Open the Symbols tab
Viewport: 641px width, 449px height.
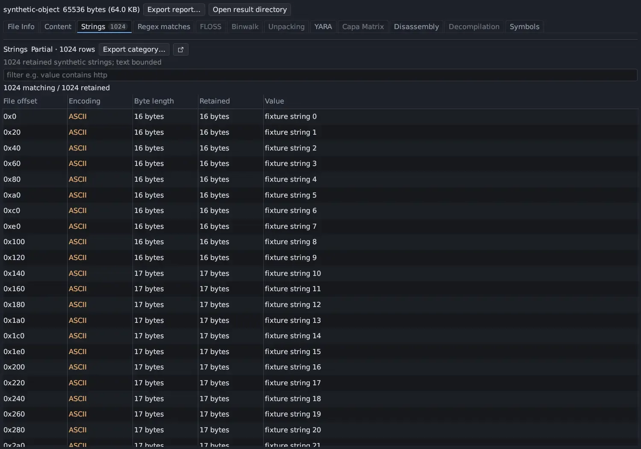pyautogui.click(x=524, y=27)
